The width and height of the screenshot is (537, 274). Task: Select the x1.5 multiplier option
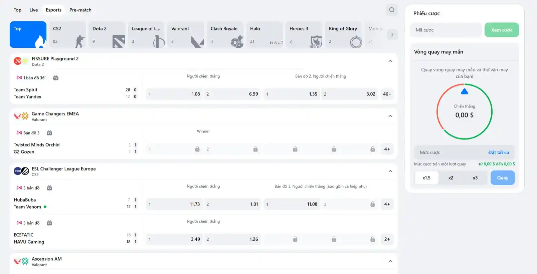(x=426, y=178)
